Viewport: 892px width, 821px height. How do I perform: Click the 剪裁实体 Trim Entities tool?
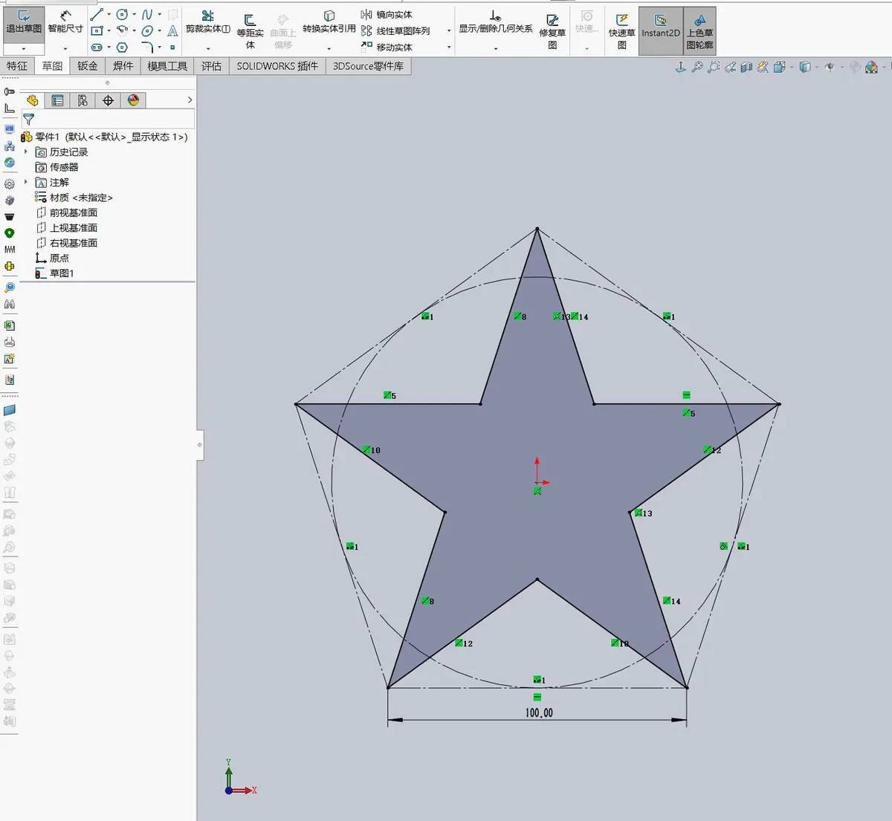click(207, 23)
